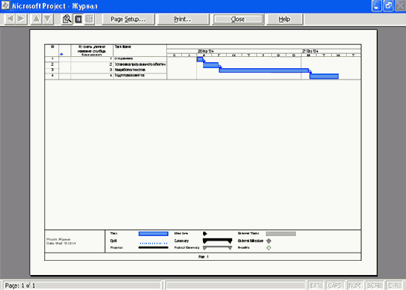Click the page footer 'Page 1' text

click(203, 257)
